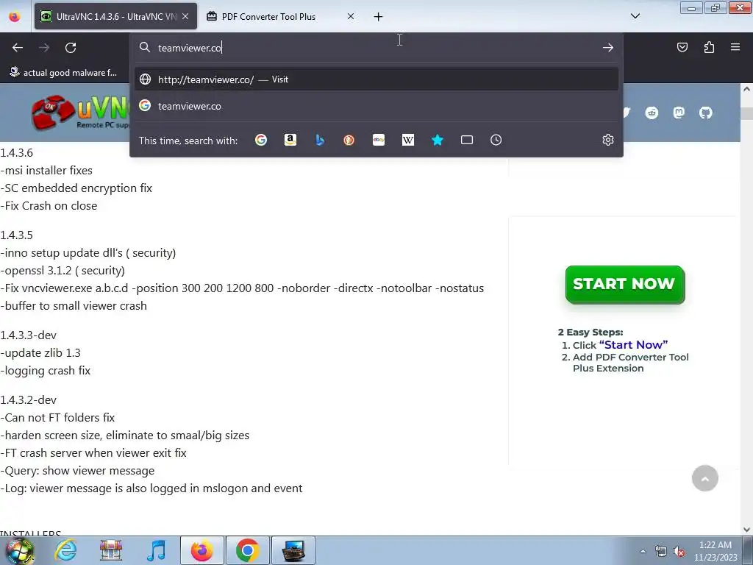Search history via the clock icon

pos(496,140)
